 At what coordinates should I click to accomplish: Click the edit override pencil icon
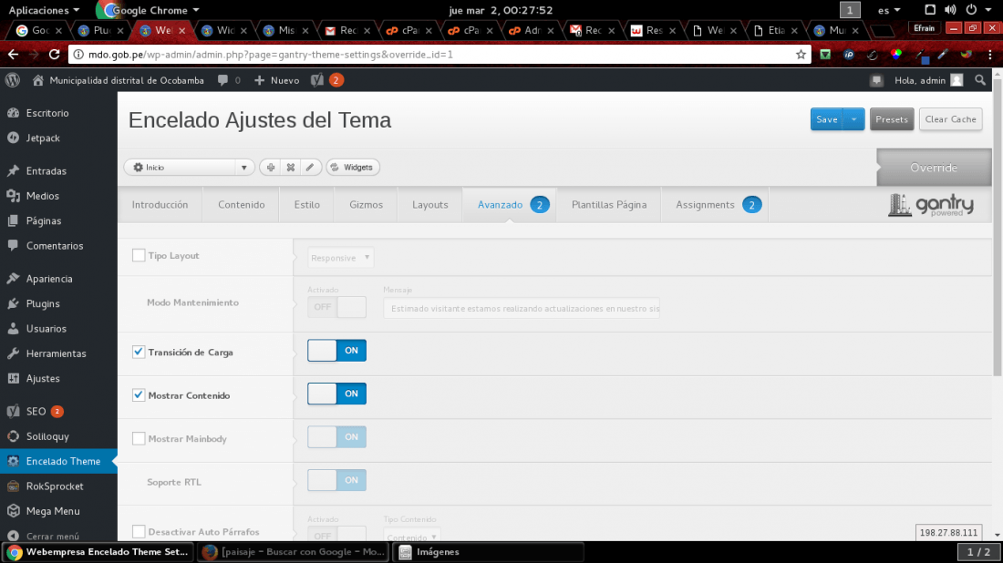(x=310, y=168)
